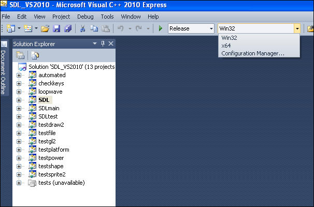Open the New Project dropdown arrow
Screen dimensions: 314x207
pyautogui.click(x=19, y=28)
